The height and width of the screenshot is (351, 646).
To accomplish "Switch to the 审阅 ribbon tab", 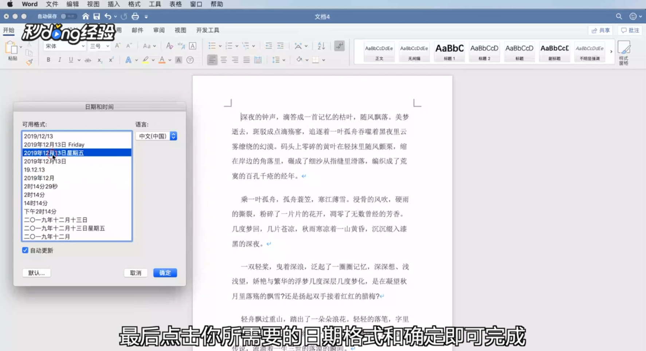I will coord(159,30).
